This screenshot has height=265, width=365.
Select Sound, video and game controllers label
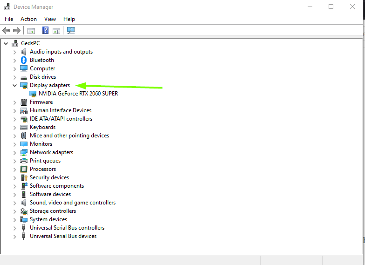pyautogui.click(x=73, y=203)
